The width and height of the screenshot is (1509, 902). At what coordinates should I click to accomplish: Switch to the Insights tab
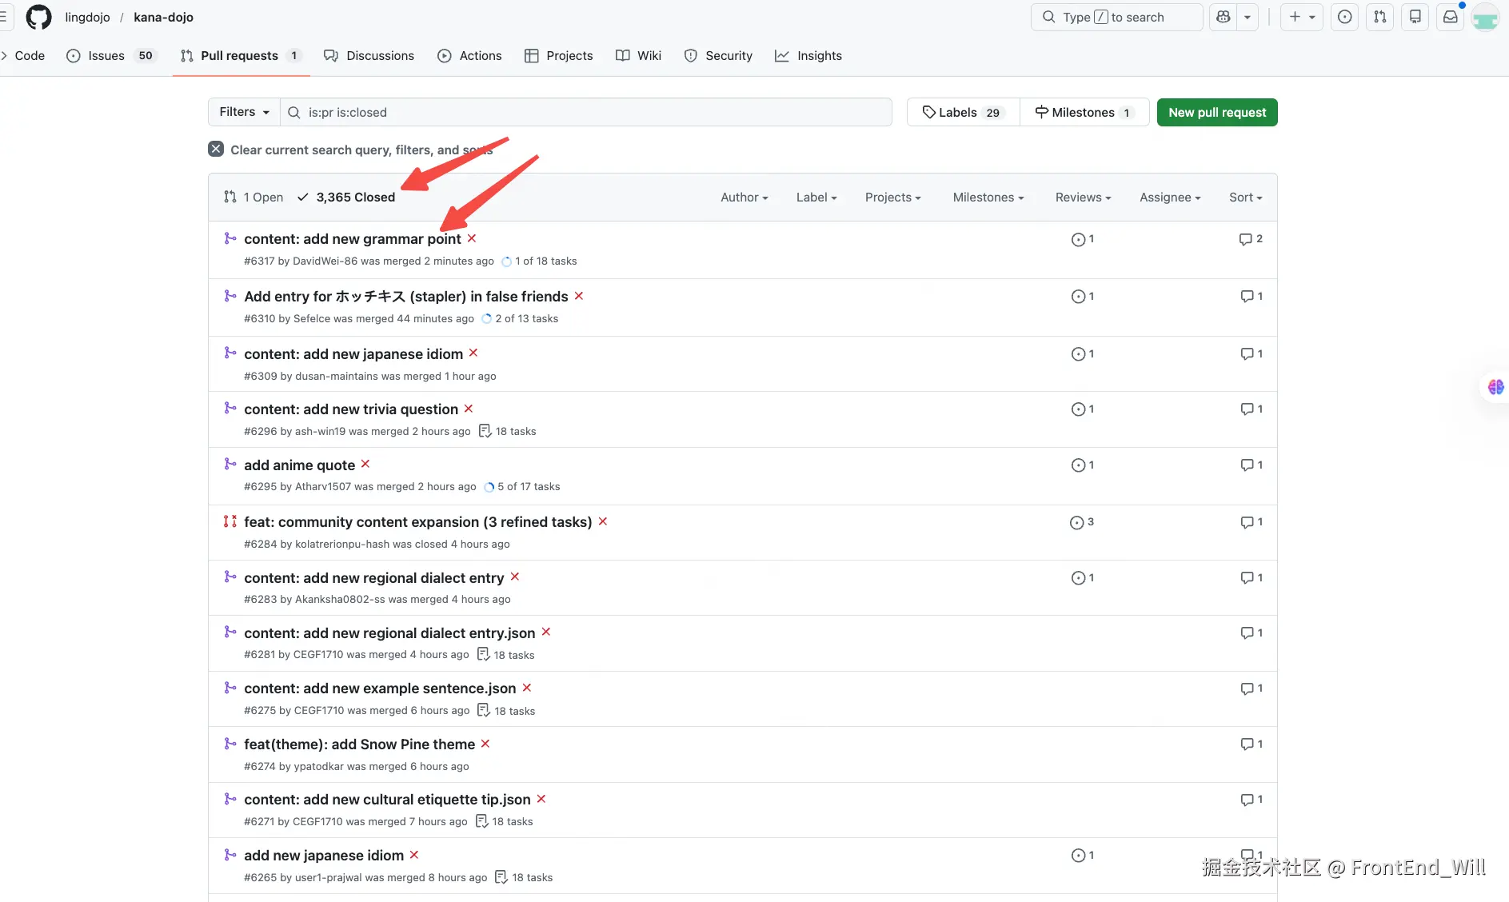click(x=808, y=55)
